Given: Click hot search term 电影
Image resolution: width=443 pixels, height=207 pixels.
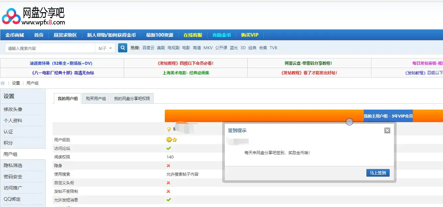Looking at the screenshot, I should click(186, 48).
